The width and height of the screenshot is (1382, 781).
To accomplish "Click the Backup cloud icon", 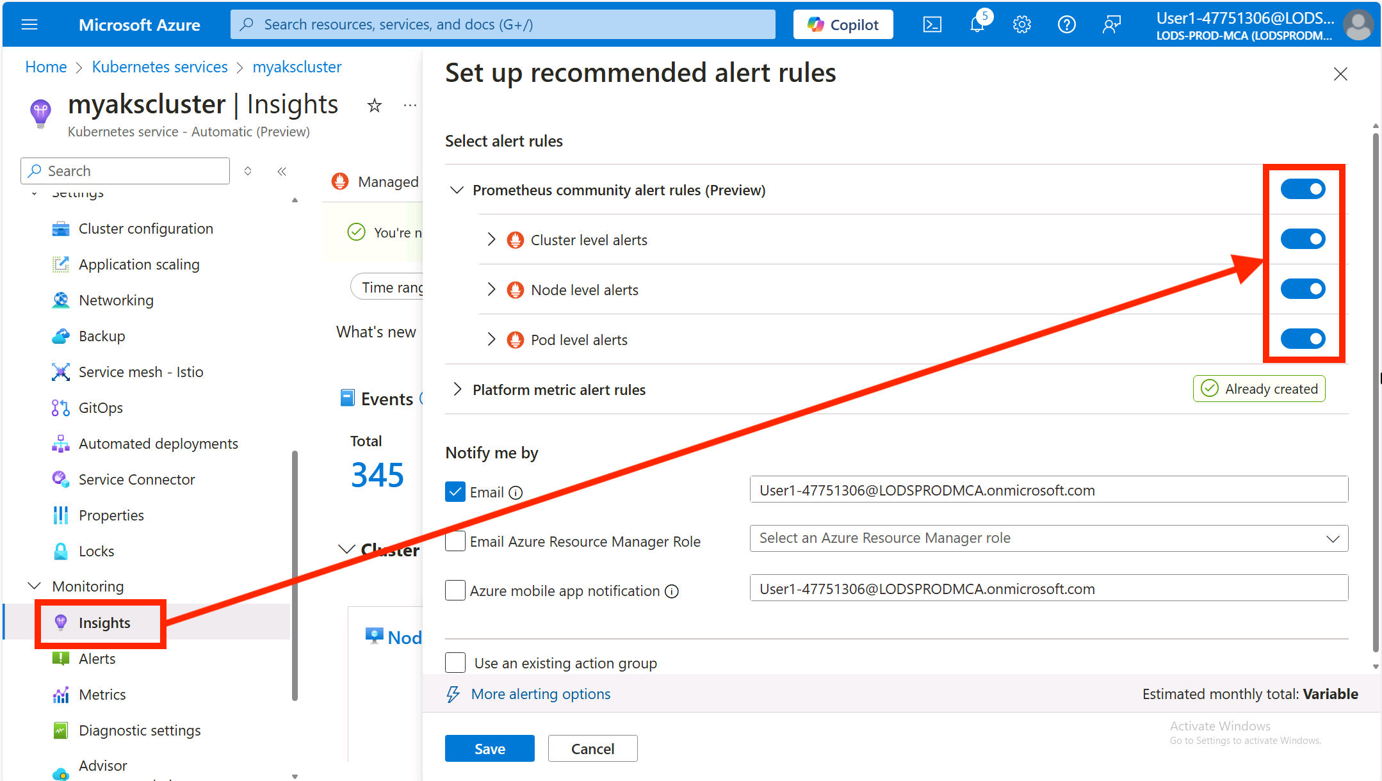I will (61, 336).
